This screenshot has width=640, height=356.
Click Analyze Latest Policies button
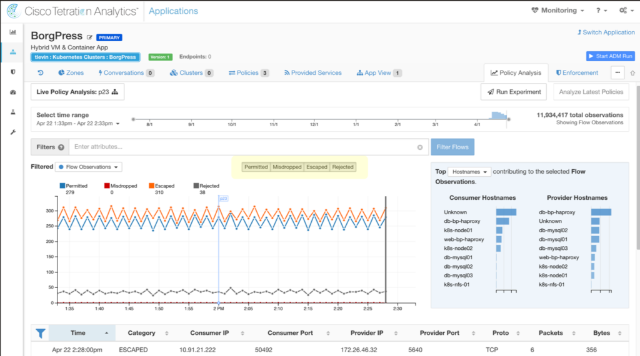[x=591, y=92]
